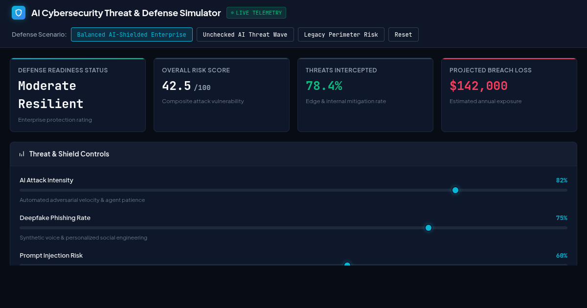This screenshot has height=308, width=587.
Task: Click the Composite attack vulnerability caption
Action: (x=203, y=101)
